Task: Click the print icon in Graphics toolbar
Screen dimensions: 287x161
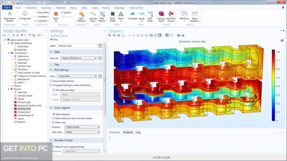Action: (183, 35)
